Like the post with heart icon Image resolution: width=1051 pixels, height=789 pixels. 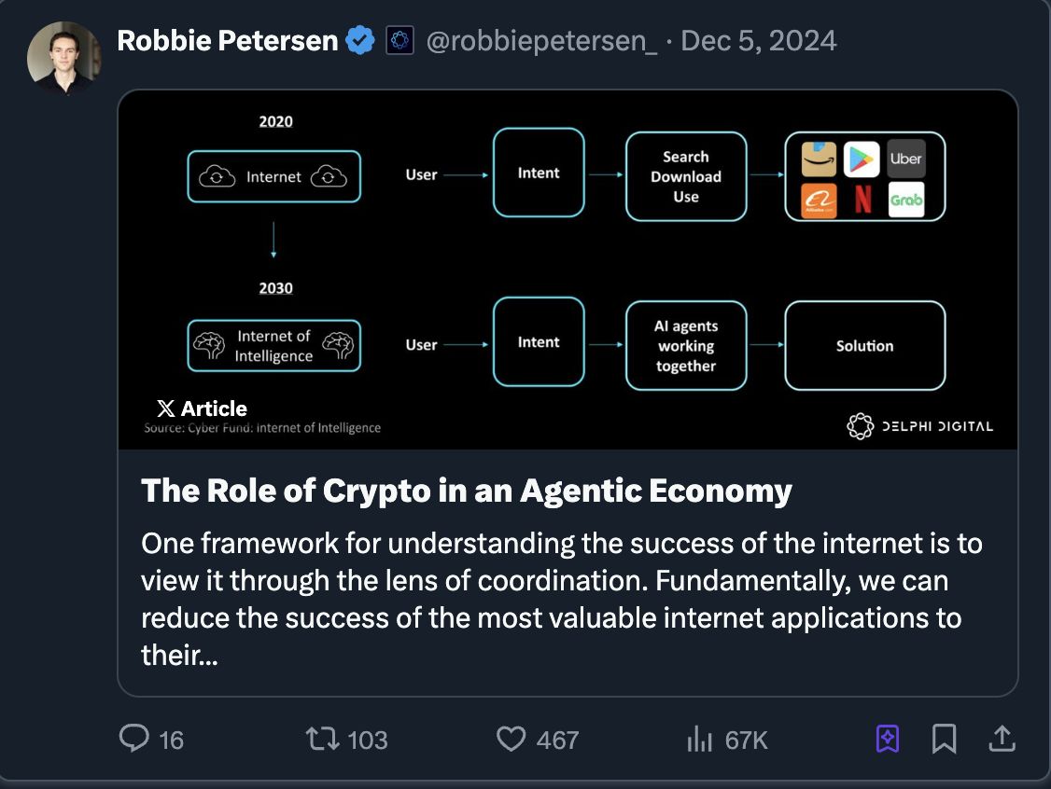(x=511, y=739)
